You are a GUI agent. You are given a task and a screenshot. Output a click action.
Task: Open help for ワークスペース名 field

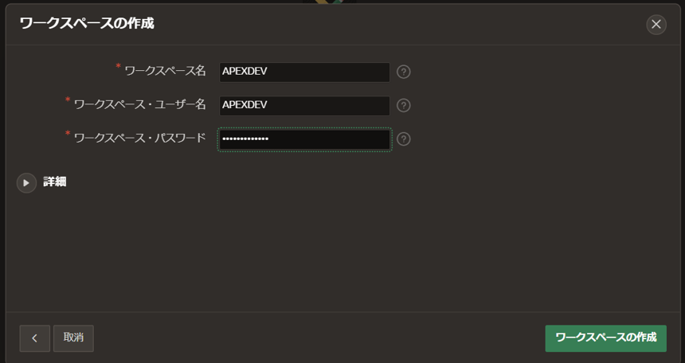[x=404, y=72]
